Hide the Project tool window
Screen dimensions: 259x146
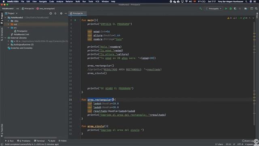pyautogui.click(x=66, y=13)
